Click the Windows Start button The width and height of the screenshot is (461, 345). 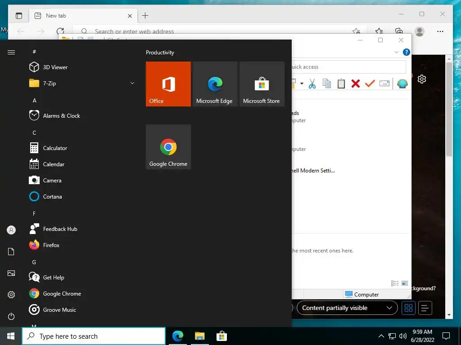tap(11, 336)
